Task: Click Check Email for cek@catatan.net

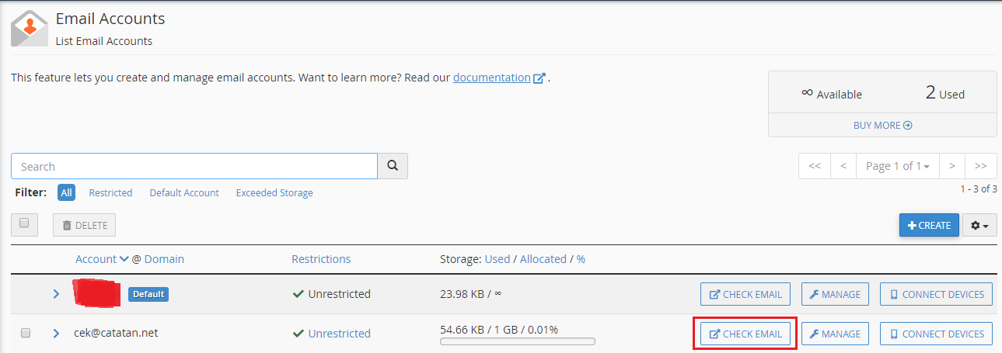Action: (x=745, y=334)
